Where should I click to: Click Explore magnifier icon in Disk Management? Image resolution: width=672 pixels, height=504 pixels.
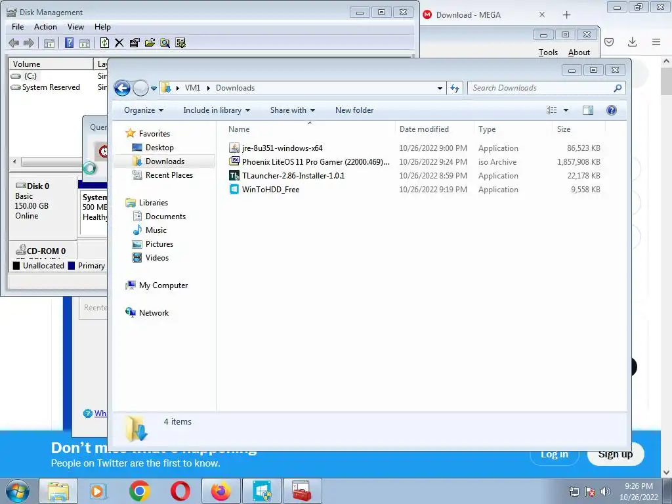165,43
